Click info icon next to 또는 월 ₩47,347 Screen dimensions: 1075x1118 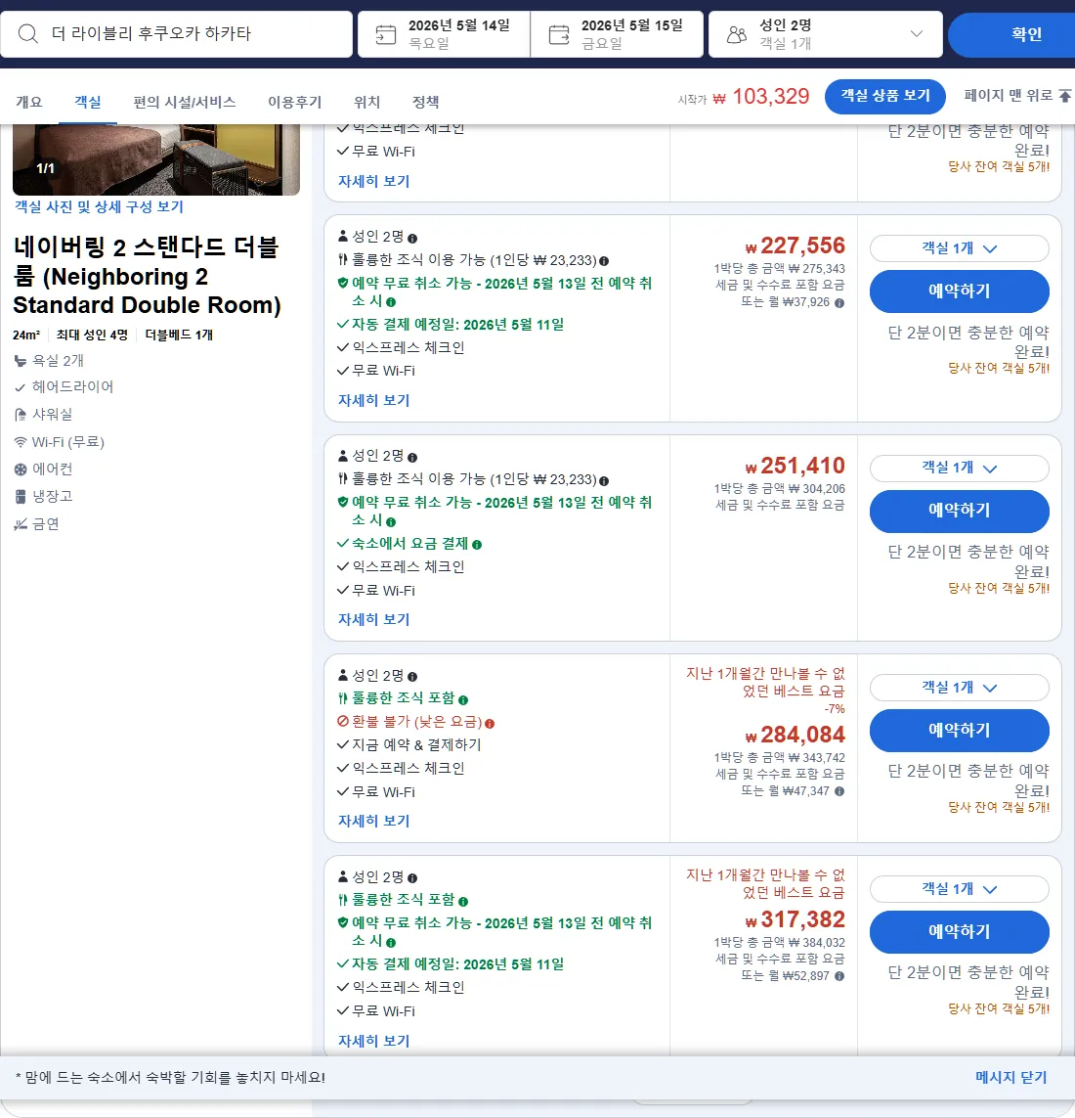click(x=839, y=791)
